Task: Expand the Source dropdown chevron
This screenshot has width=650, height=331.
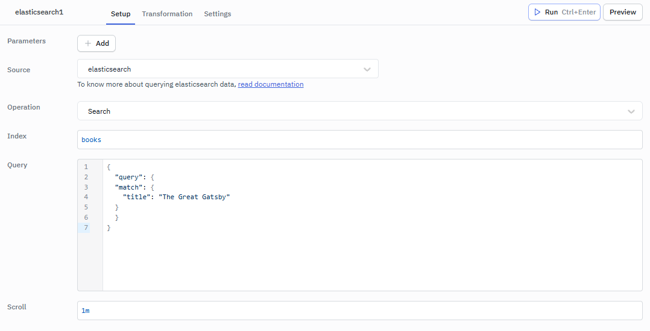Action: tap(367, 69)
